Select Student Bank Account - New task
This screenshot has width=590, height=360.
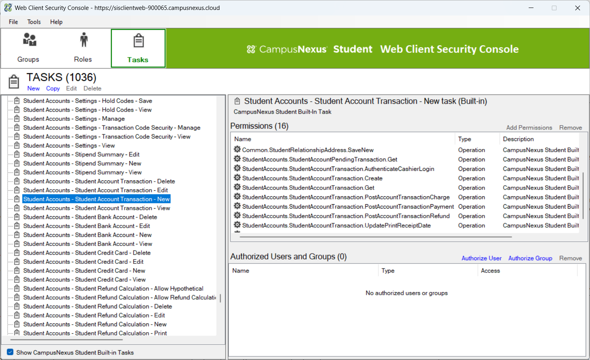pyautogui.click(x=87, y=235)
